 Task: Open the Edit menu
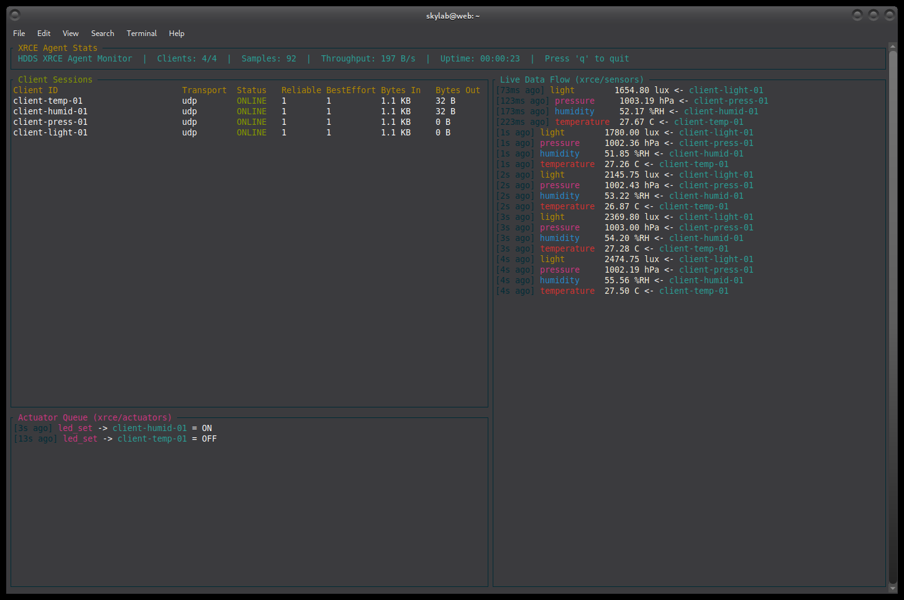pos(43,34)
